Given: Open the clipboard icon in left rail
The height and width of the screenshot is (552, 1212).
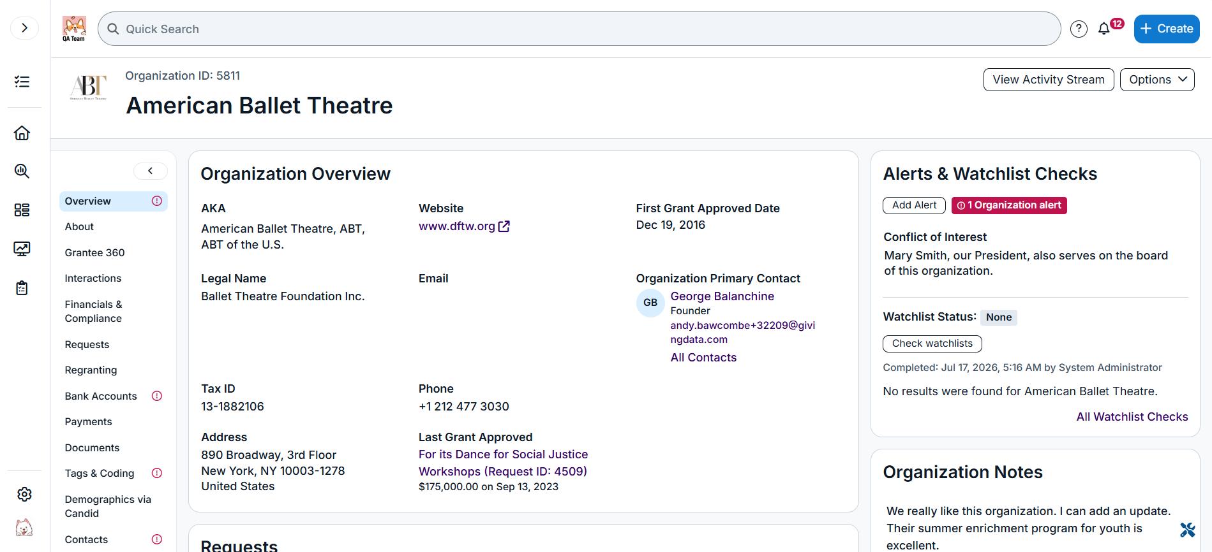Looking at the screenshot, I should (22, 288).
